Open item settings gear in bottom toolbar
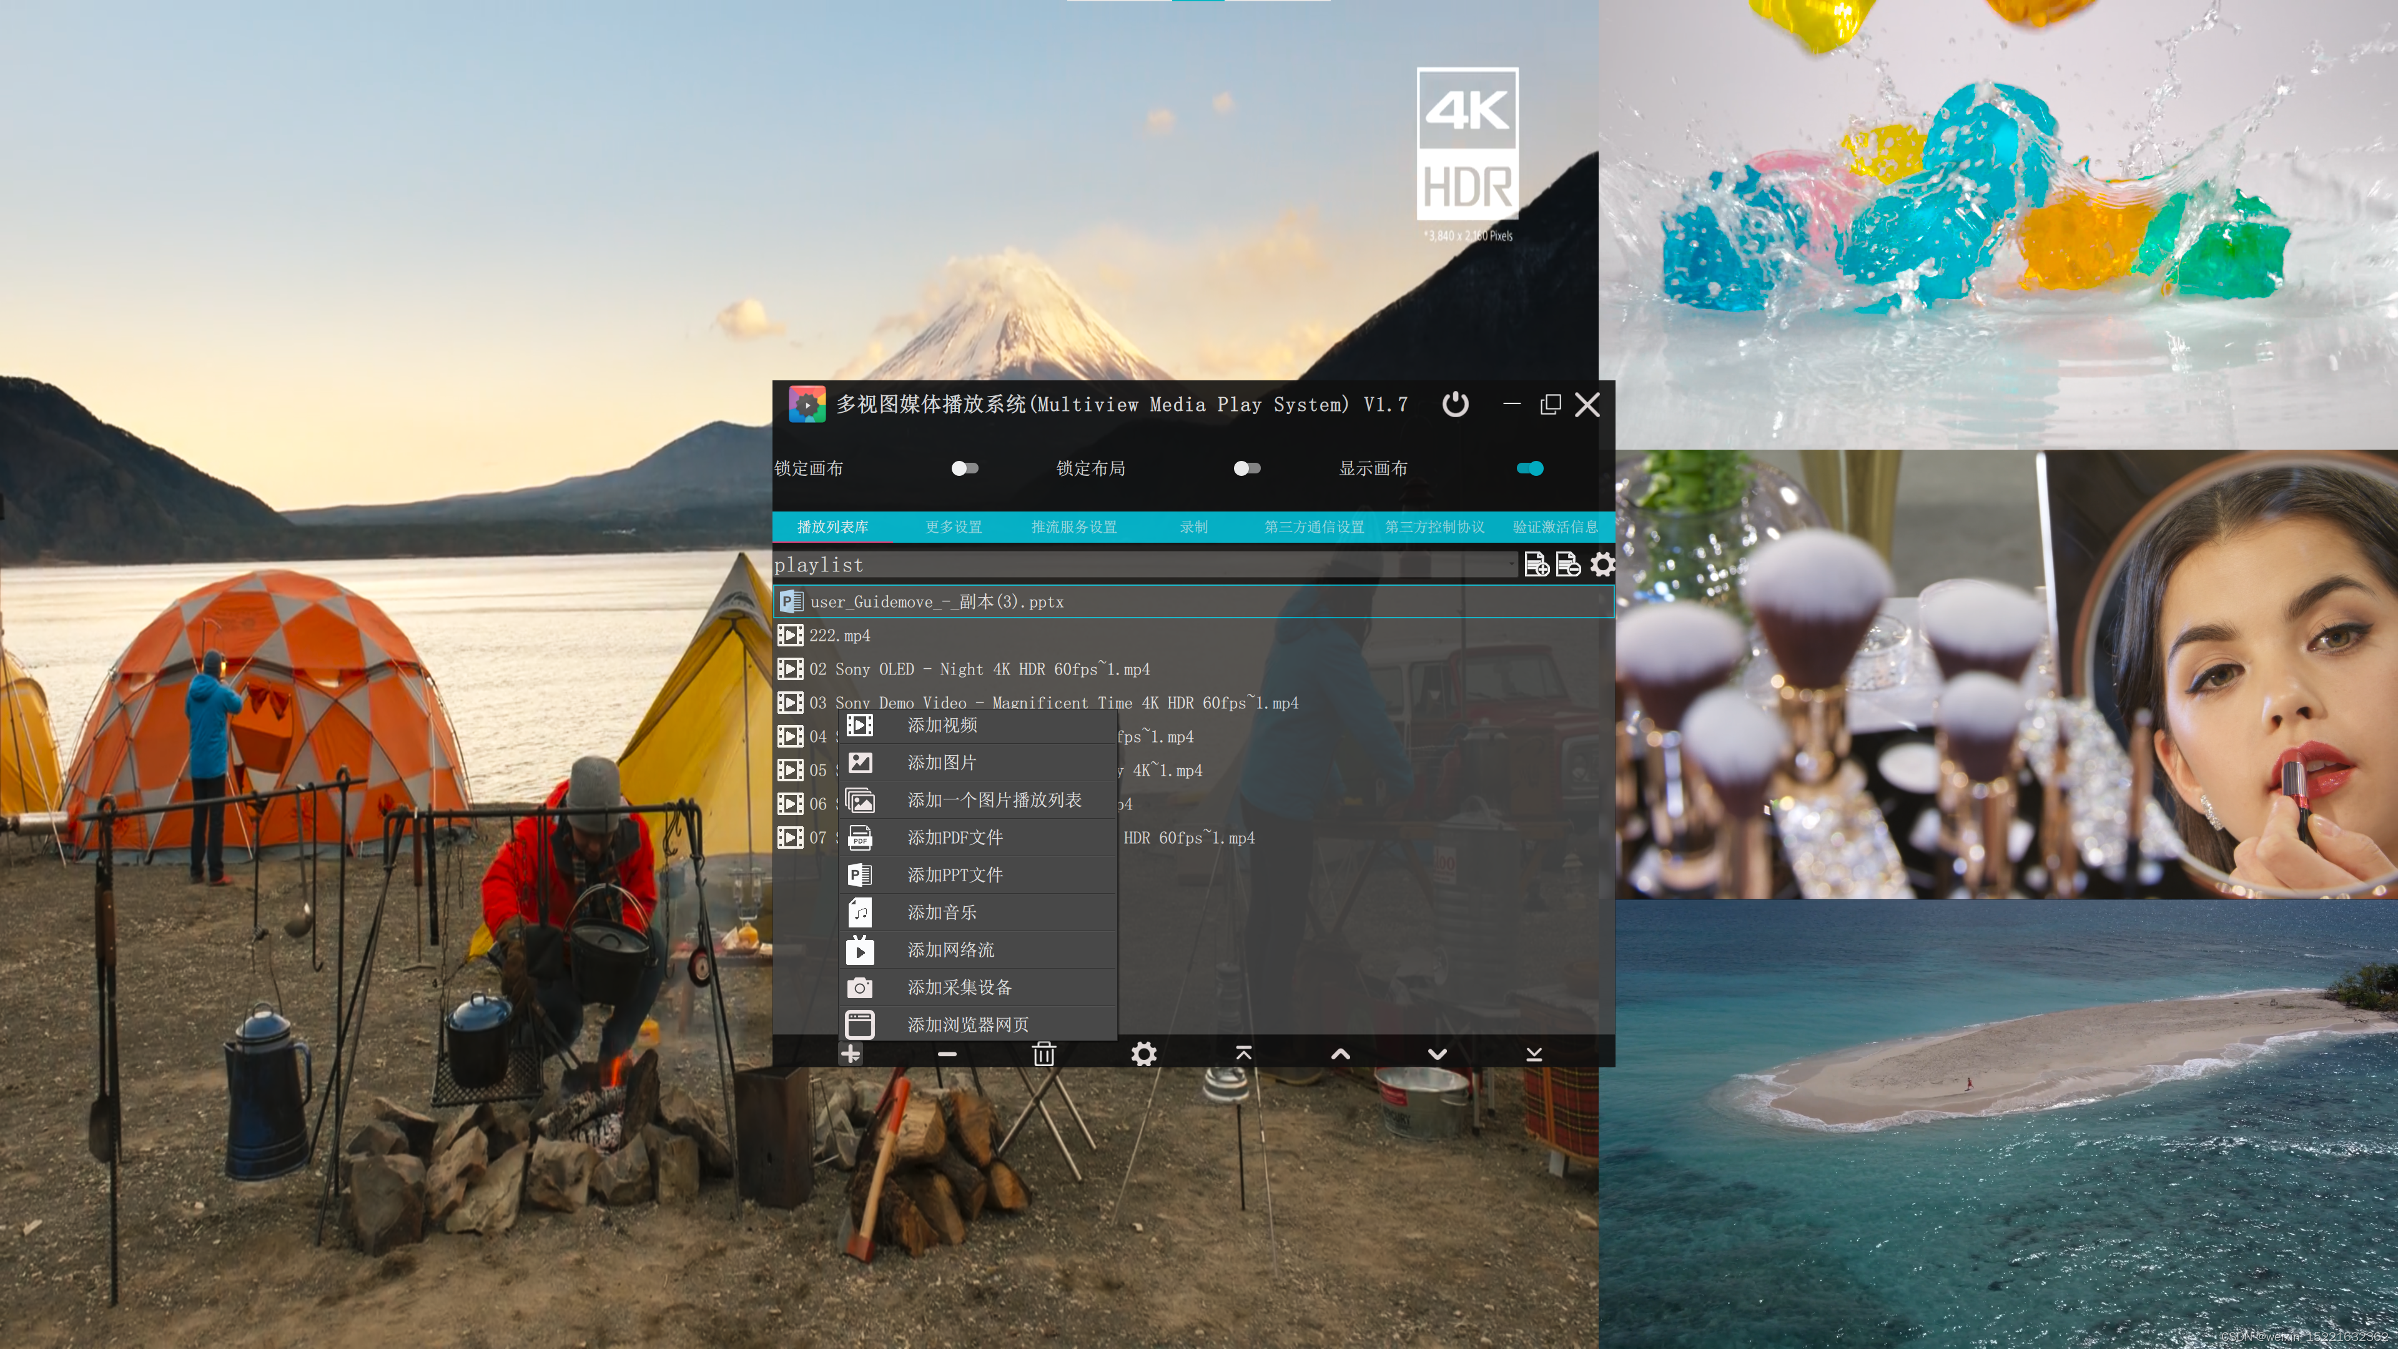The image size is (2398, 1349). click(x=1143, y=1054)
